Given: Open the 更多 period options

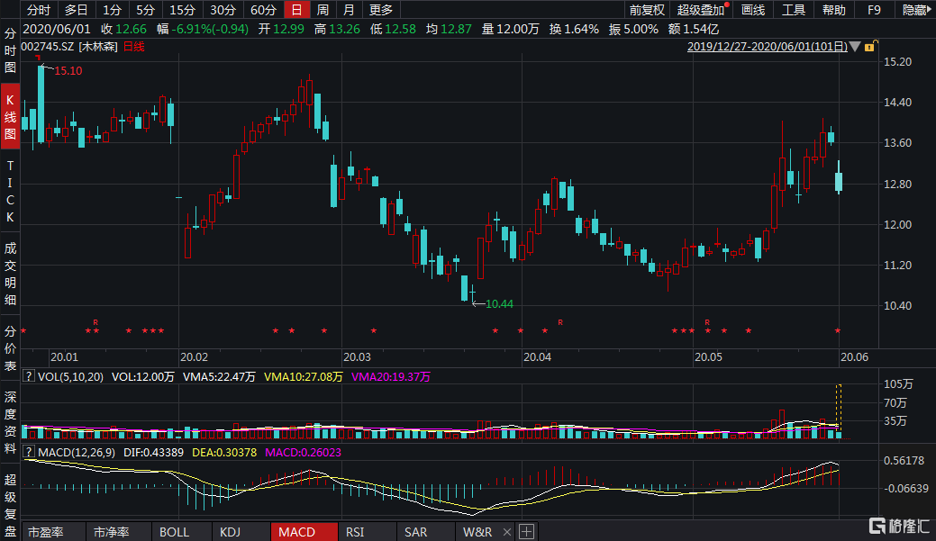Looking at the screenshot, I should 381,10.
